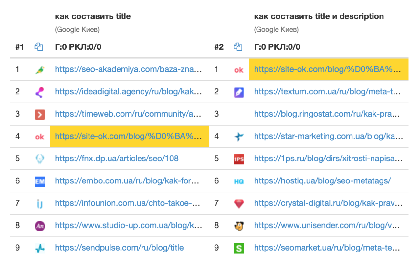Click the textum.com.ua blue pen favicon
The width and height of the screenshot is (420, 267).
[x=239, y=92]
